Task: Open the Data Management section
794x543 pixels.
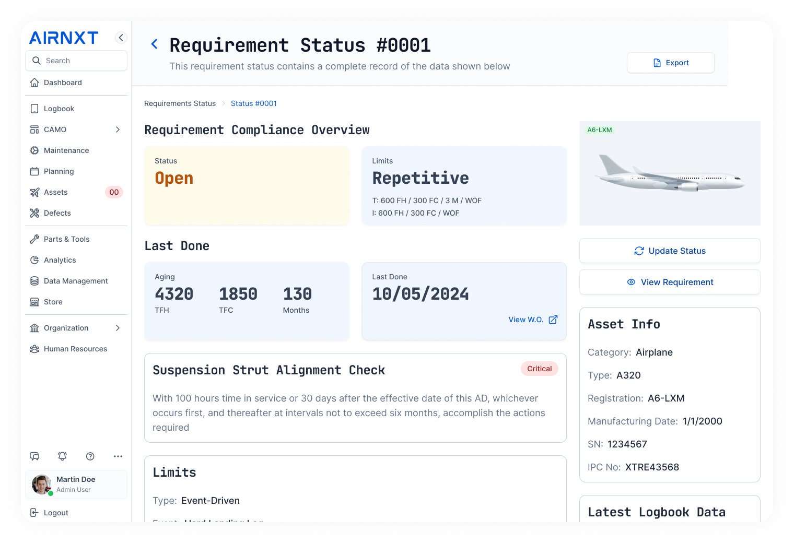Action: 75,281
